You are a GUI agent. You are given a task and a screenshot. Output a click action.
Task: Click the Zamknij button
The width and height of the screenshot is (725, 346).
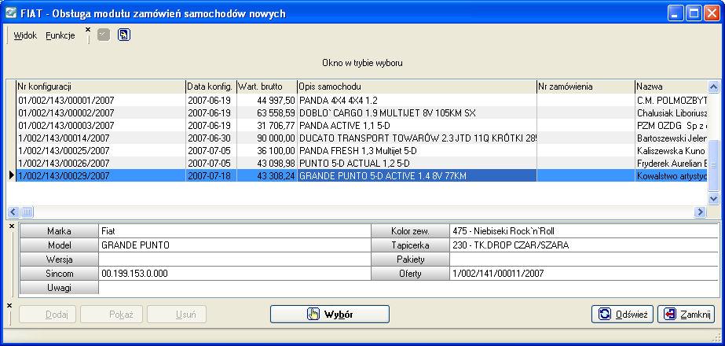click(x=687, y=314)
